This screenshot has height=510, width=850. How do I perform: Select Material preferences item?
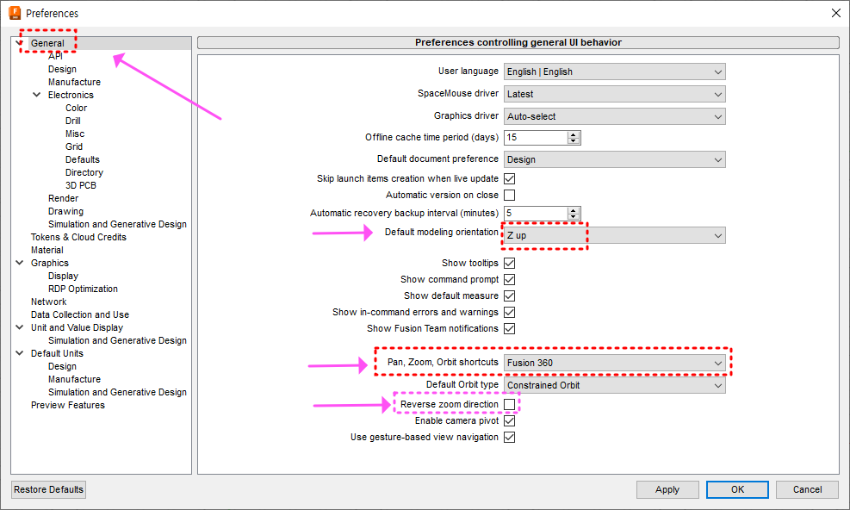point(47,250)
